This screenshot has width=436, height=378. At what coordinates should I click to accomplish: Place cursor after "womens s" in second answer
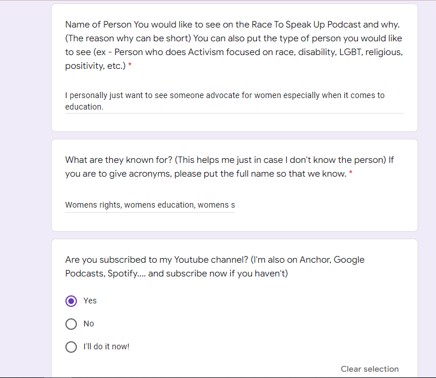235,205
